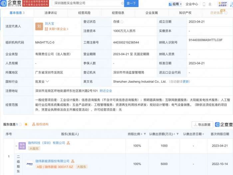Click the 企查查 logo in the header

tap(11, 3)
